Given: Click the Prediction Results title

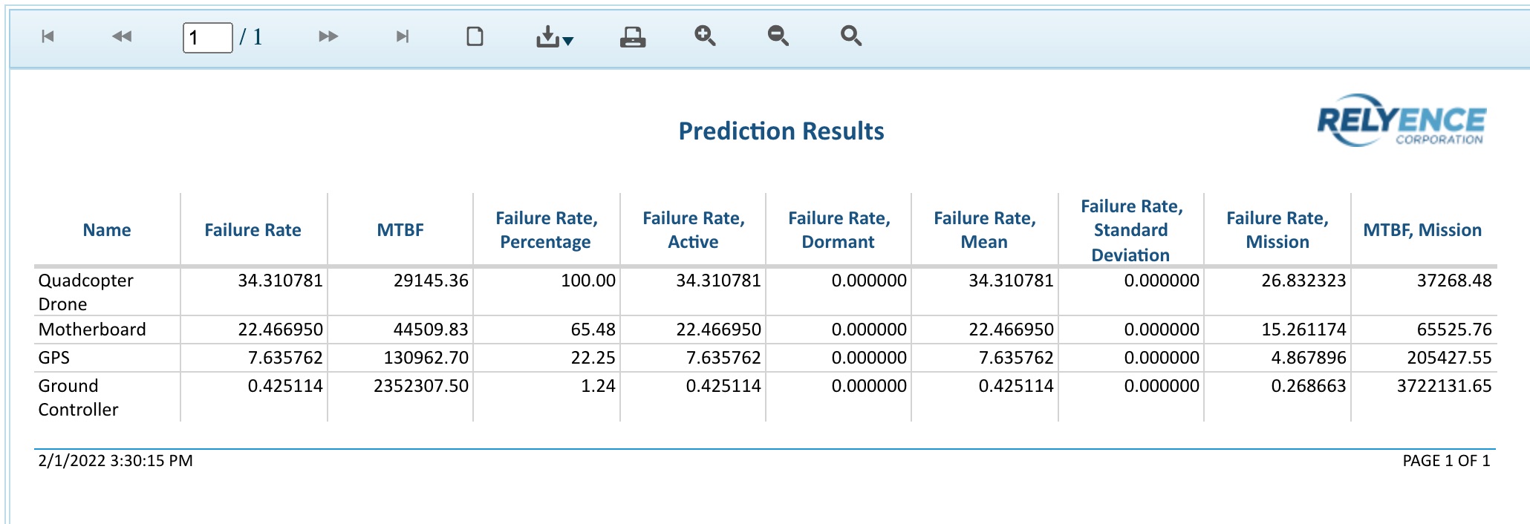Looking at the screenshot, I should tap(780, 131).
